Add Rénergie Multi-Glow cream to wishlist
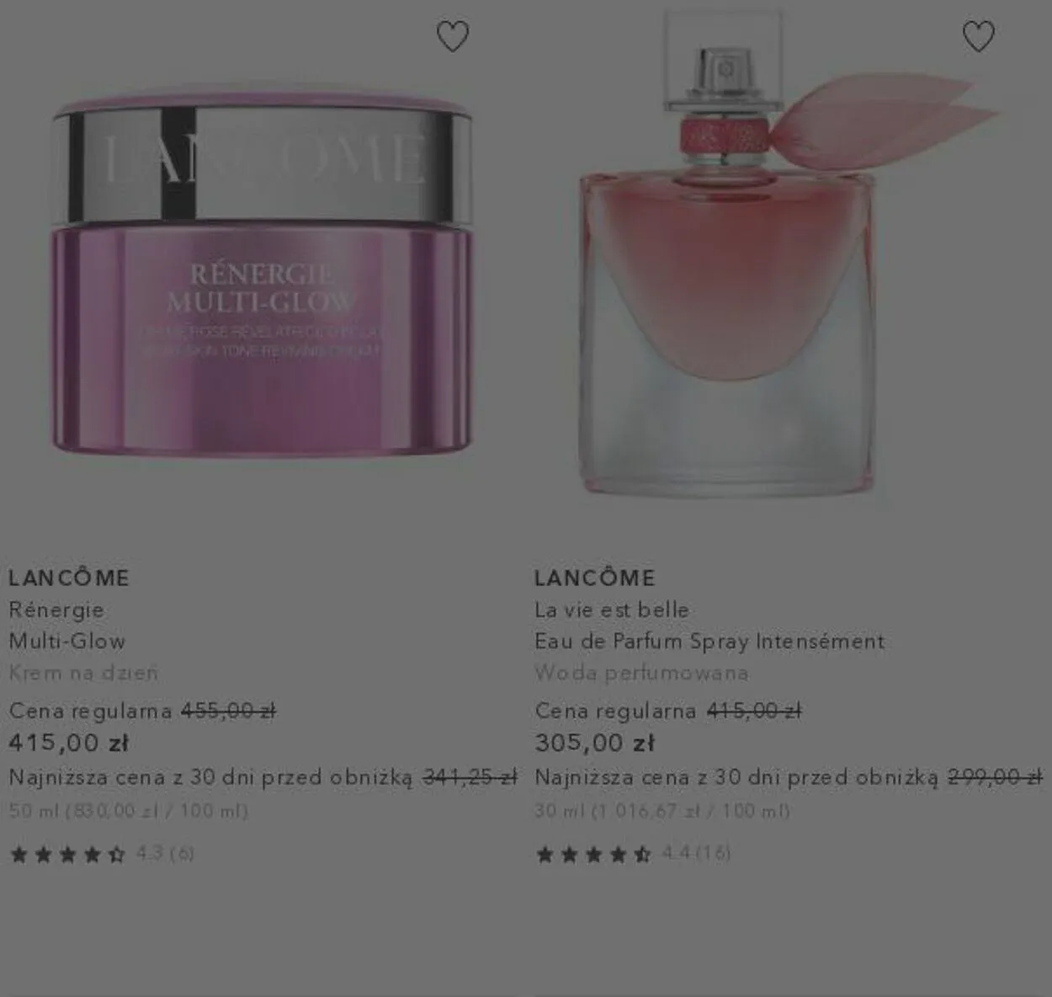The width and height of the screenshot is (1052, 997). coord(453,36)
